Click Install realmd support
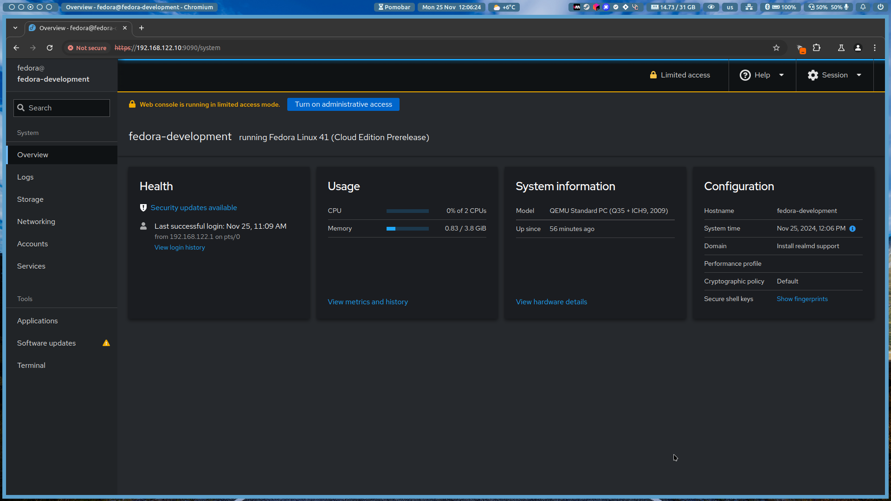 pyautogui.click(x=808, y=246)
